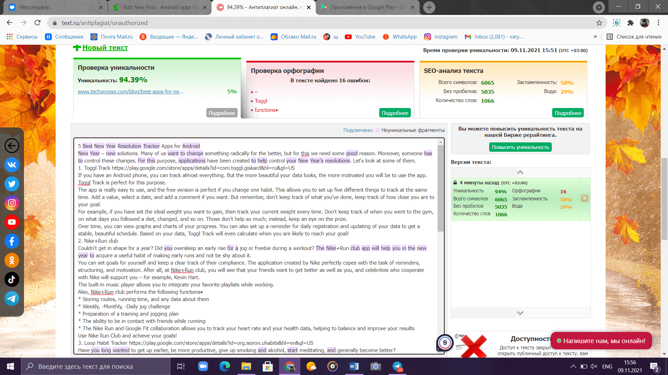The image size is (668, 375).
Task: Share via Twitter sidebar icon
Action: [12, 184]
